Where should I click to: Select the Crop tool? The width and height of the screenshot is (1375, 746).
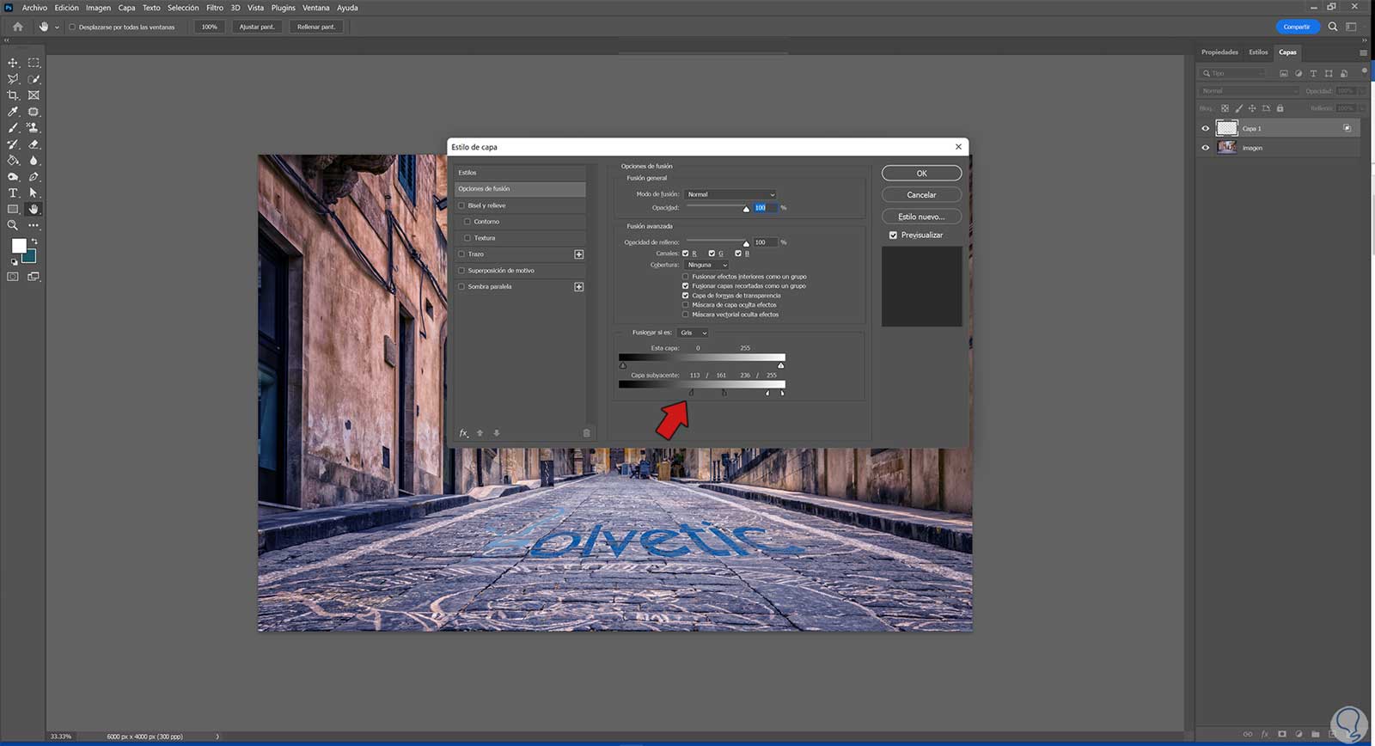13,95
